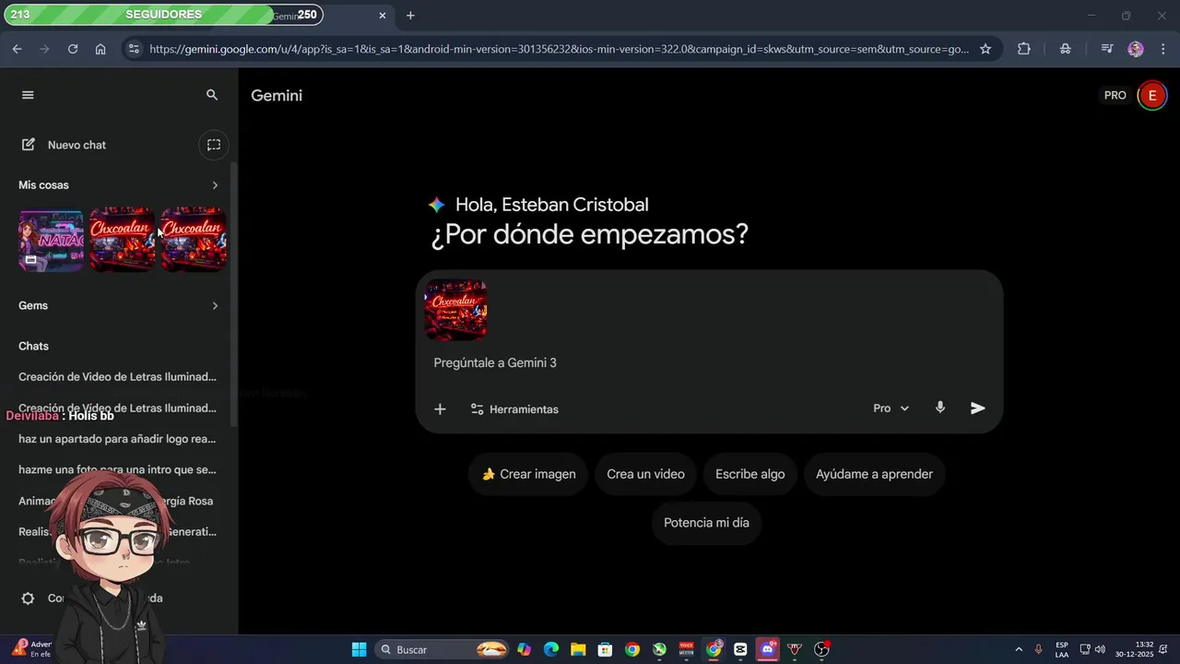Open the NATAG thumbnail in Mis cosas
The height and width of the screenshot is (664, 1180).
(51, 240)
